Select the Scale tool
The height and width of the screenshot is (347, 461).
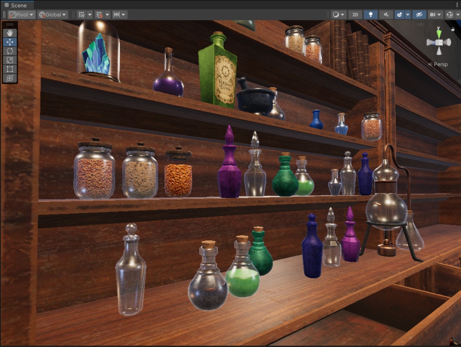click(10, 60)
